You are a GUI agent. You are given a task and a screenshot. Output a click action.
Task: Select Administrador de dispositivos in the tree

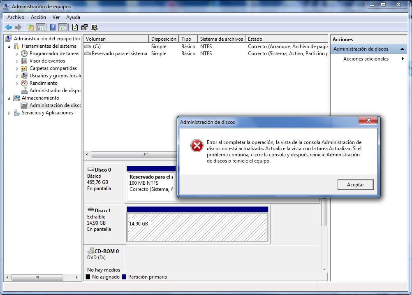coord(55,90)
